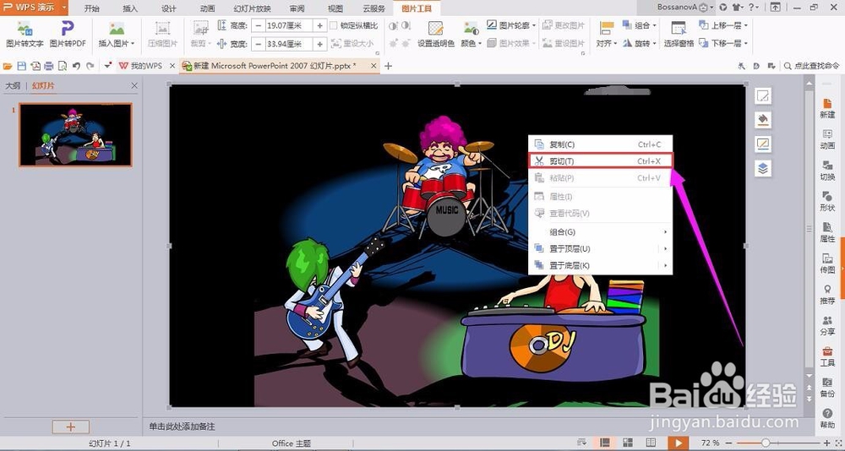Open 工具 toolbox in right sidebar

coord(827,356)
